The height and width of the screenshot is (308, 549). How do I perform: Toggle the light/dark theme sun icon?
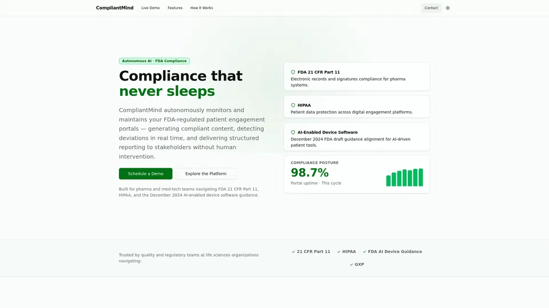coord(447,7)
